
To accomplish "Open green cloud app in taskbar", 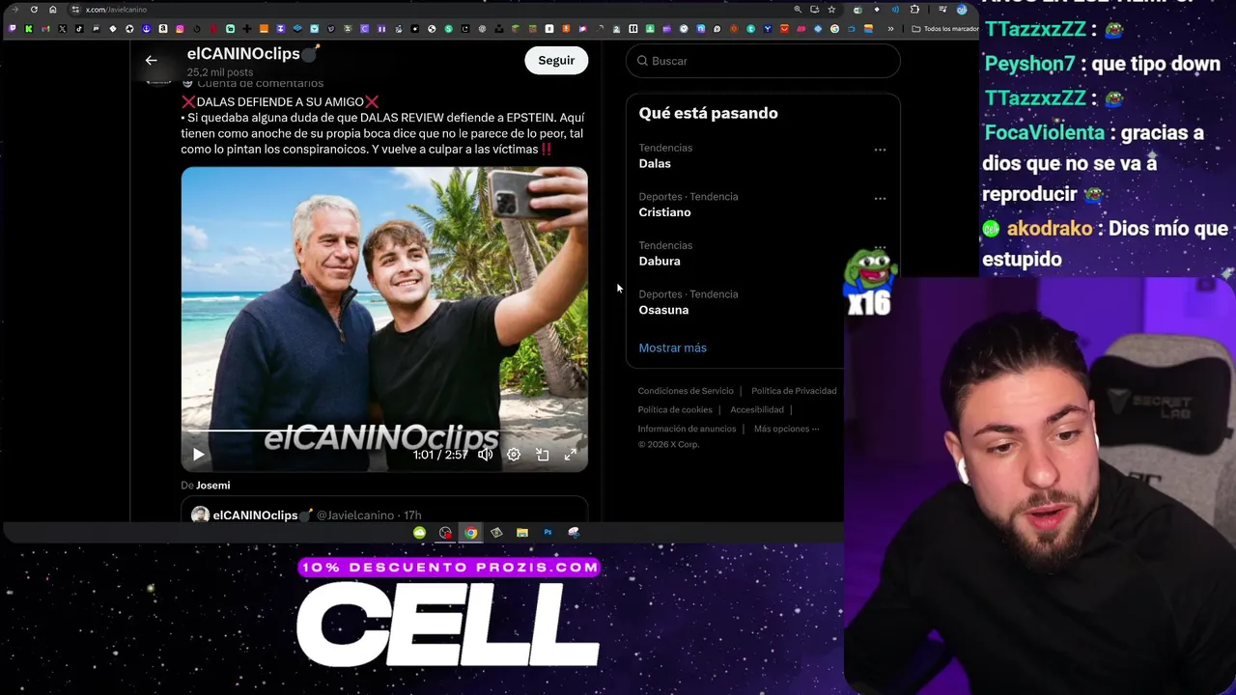I will (x=419, y=533).
